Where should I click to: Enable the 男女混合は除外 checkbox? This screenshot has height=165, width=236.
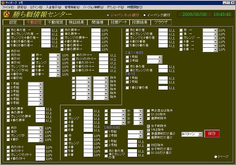pyautogui.click(x=148, y=110)
